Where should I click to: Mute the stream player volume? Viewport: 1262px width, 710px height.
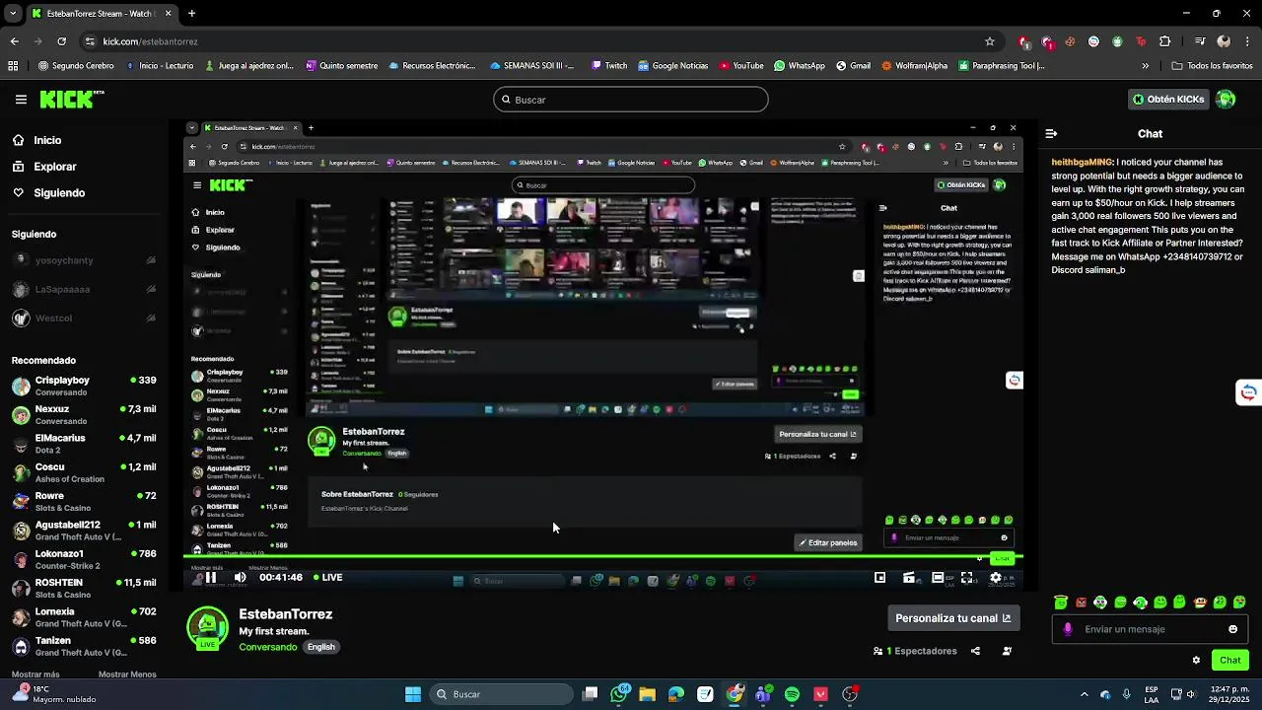coord(240,578)
